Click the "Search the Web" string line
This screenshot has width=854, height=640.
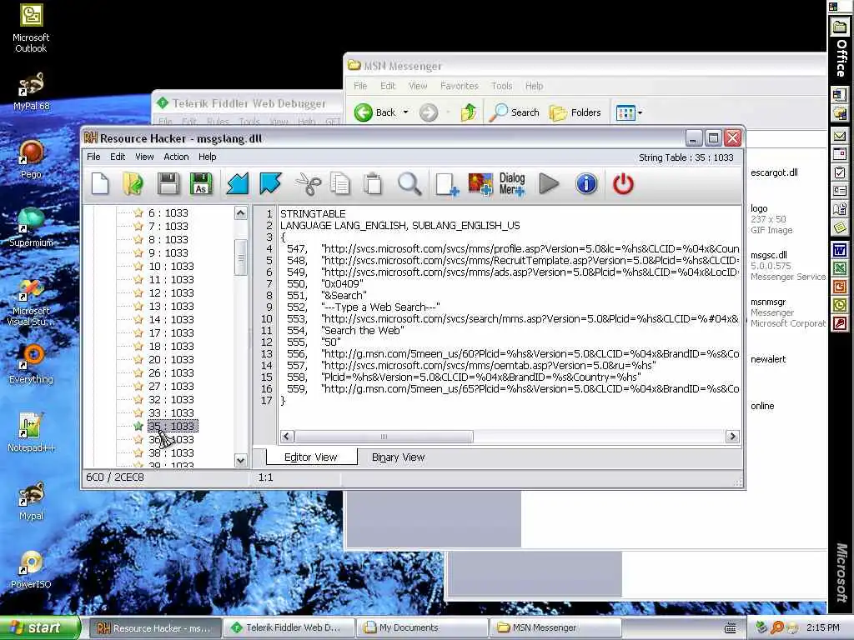[x=363, y=330]
